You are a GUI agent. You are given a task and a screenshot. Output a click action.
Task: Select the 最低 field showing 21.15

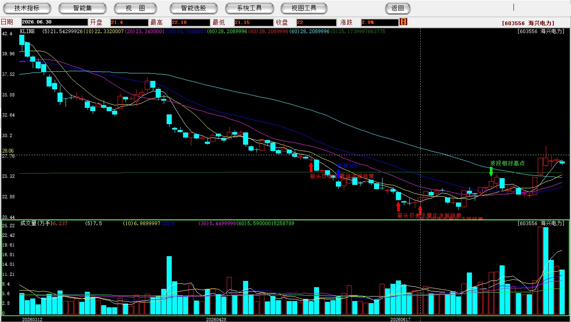pos(254,22)
